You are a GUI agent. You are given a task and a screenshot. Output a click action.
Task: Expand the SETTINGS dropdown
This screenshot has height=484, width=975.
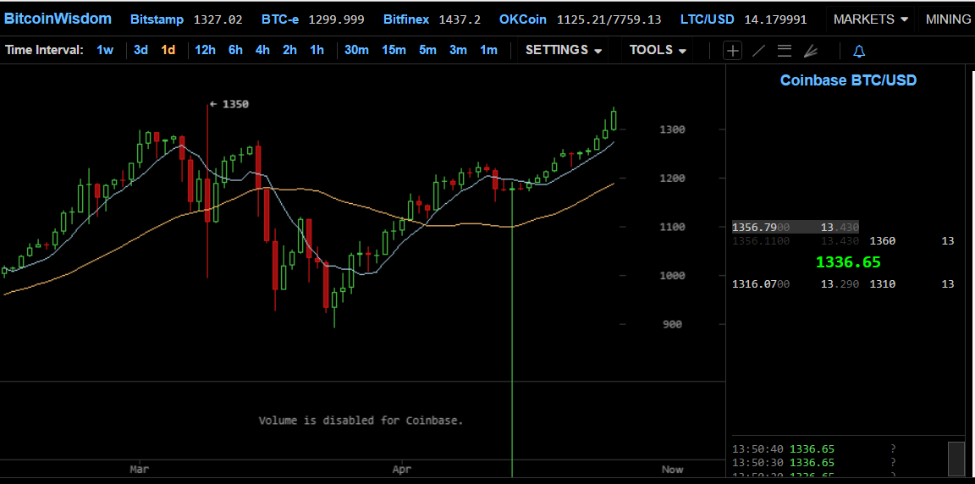[x=564, y=50]
